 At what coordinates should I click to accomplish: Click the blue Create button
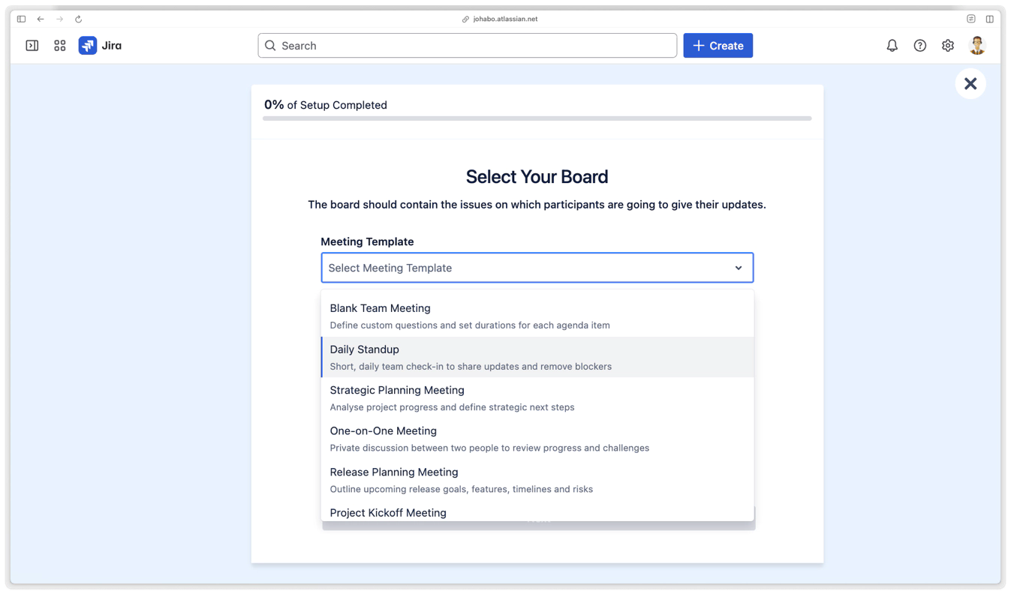tap(718, 46)
